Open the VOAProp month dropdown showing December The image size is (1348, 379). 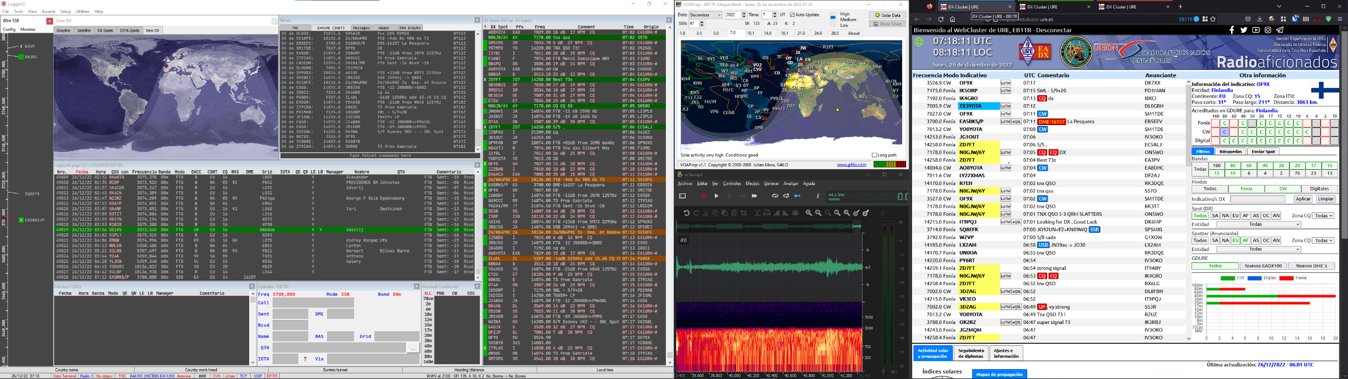706,15
